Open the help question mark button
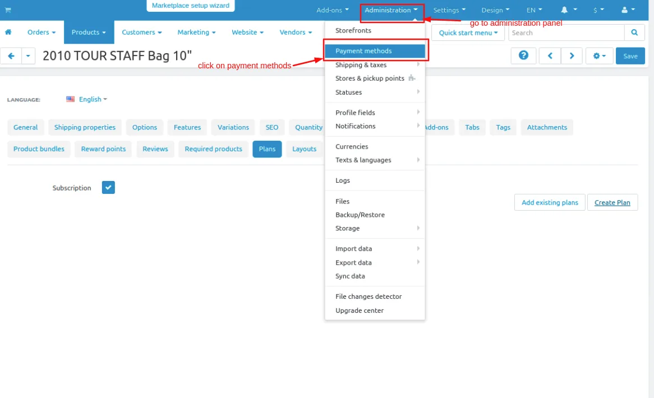Viewport: 654px width, 398px height. (523, 55)
